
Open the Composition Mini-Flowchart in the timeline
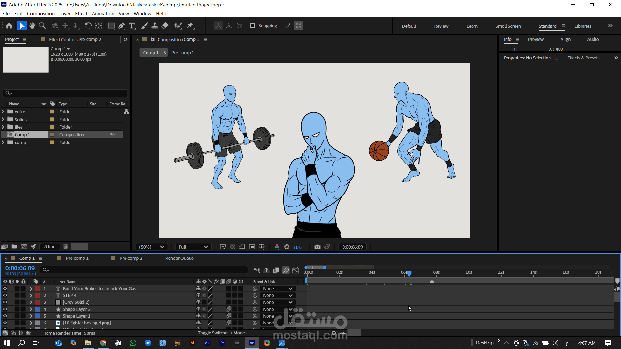point(256,270)
